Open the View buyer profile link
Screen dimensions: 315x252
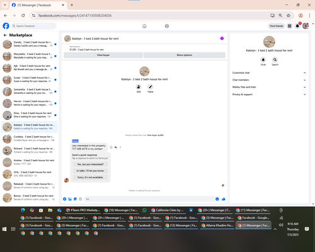pyautogui.click(x=156, y=135)
